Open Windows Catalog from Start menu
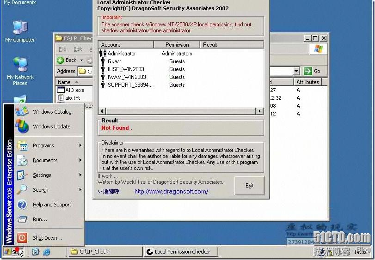 point(49,112)
